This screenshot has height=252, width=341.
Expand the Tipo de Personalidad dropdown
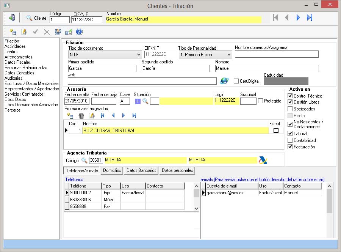228,55
